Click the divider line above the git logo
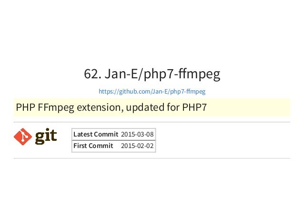 click(x=152, y=122)
